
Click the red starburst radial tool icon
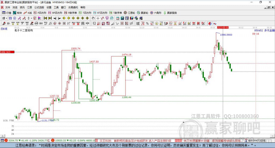point(60,23)
